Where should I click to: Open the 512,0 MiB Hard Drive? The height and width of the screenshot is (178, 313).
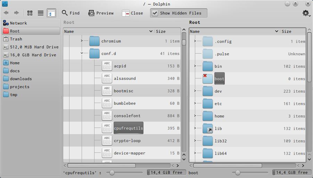(31, 47)
